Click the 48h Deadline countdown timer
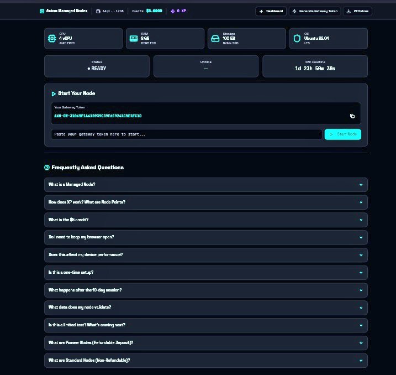The width and height of the screenshot is (396, 375). [315, 69]
